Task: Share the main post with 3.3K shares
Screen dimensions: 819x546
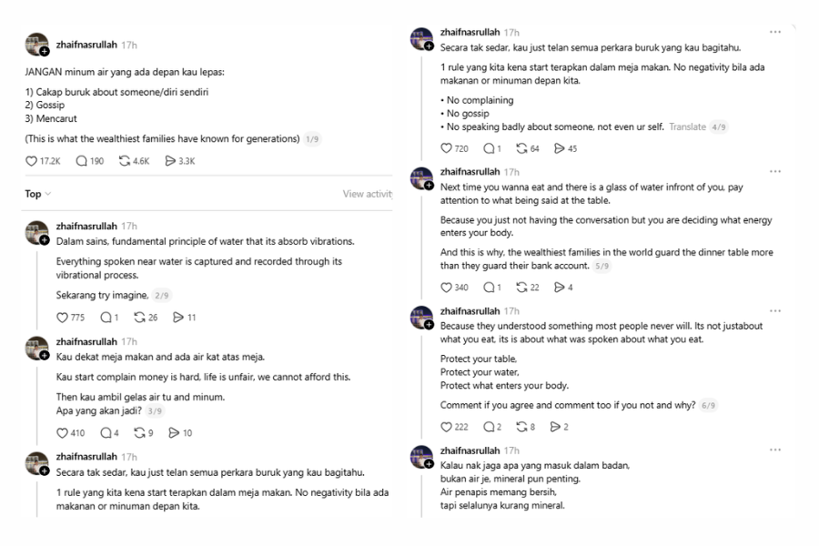Action: (x=170, y=161)
